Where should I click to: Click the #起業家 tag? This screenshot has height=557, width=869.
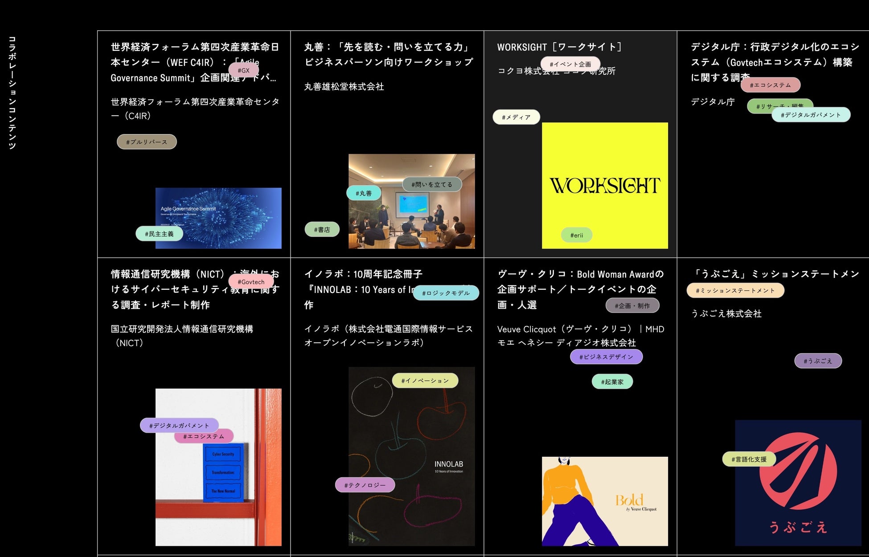tap(612, 382)
